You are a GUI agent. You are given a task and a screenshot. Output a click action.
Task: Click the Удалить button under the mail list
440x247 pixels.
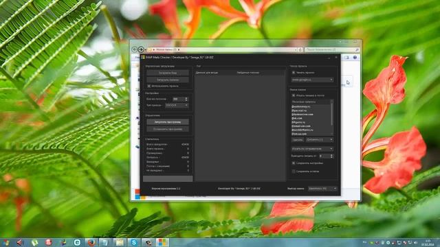click(x=298, y=140)
